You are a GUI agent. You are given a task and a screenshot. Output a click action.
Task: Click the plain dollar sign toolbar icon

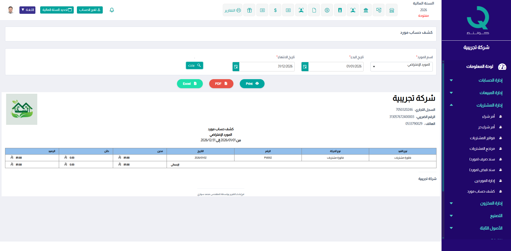275,10
